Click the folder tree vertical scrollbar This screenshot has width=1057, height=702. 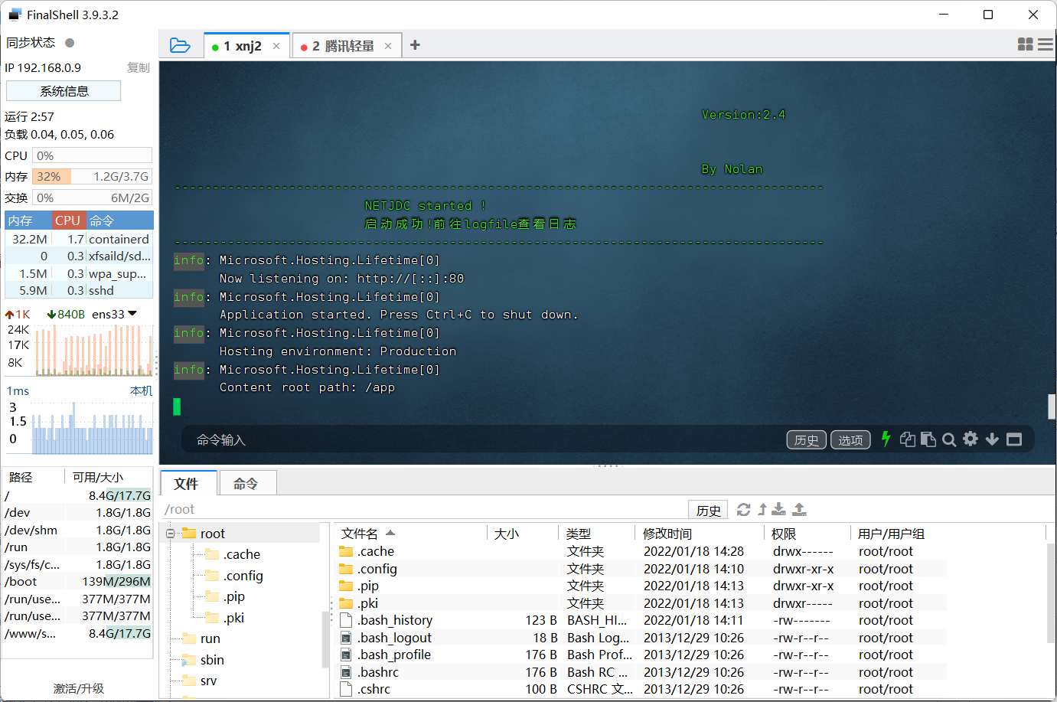click(325, 639)
